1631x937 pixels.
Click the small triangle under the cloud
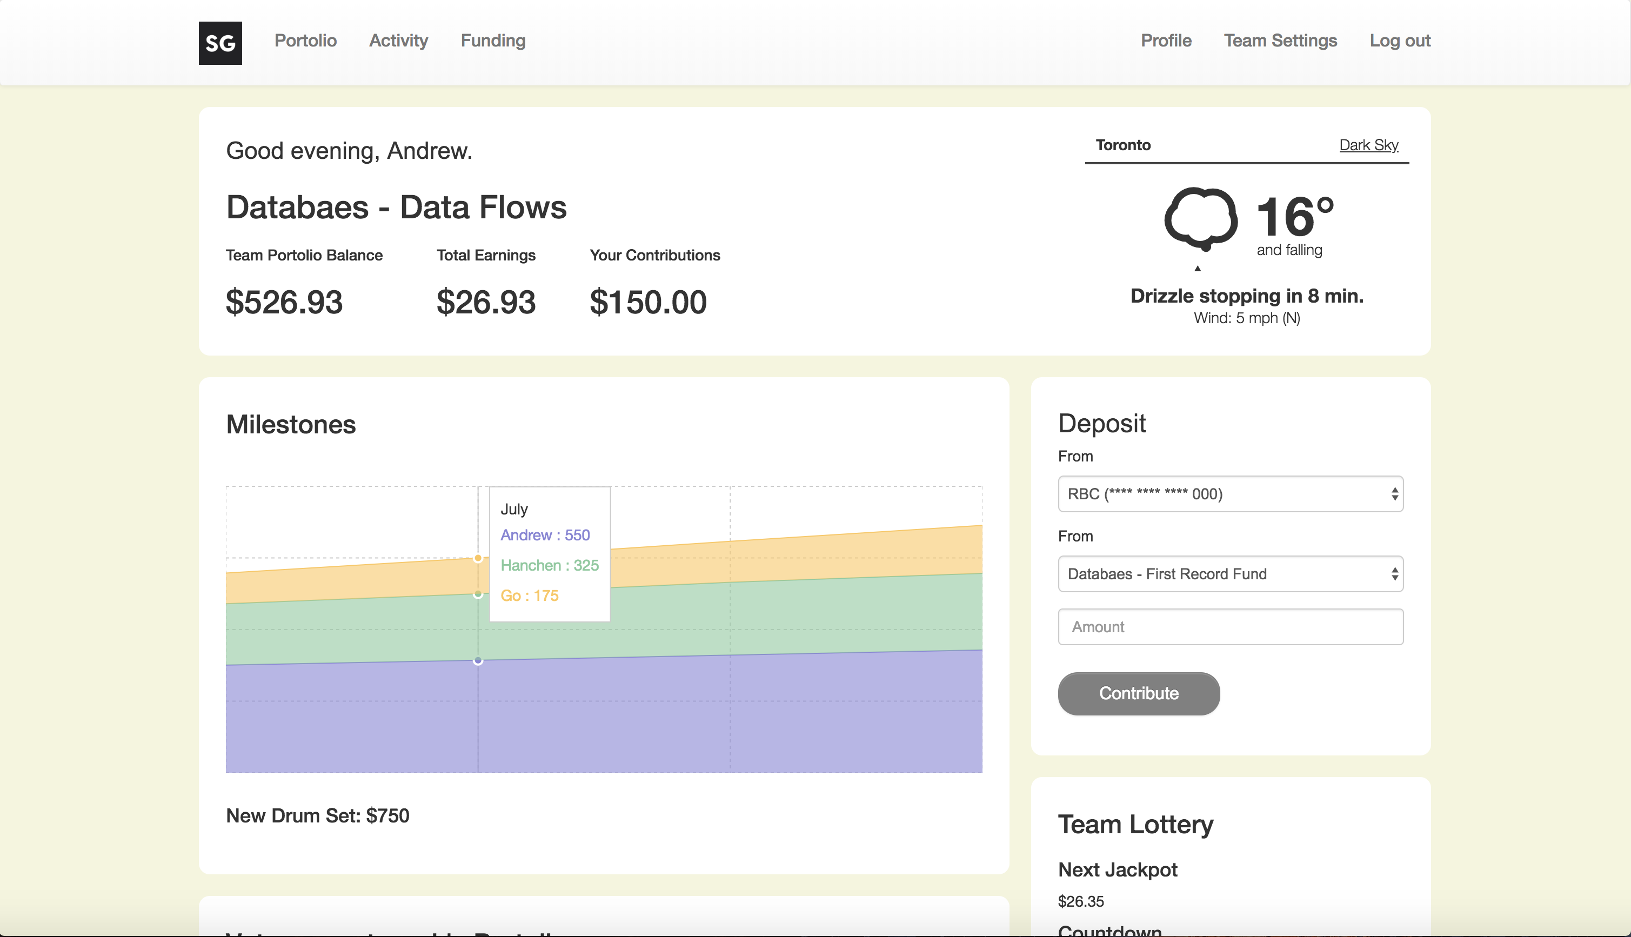click(1198, 269)
